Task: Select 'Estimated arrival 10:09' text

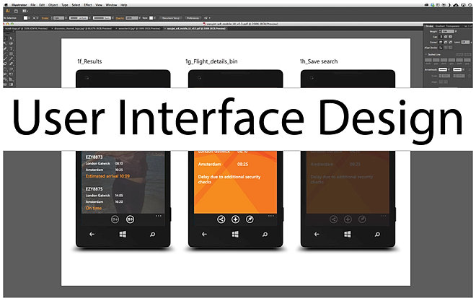Action: point(107,176)
